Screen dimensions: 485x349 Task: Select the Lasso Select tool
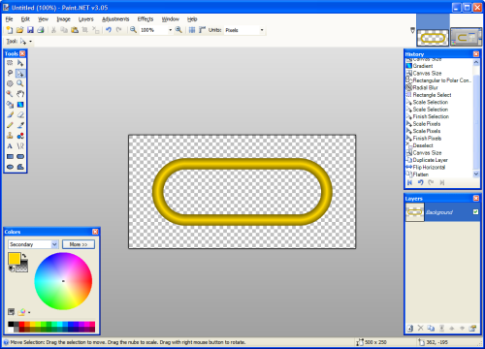pyautogui.click(x=10, y=73)
